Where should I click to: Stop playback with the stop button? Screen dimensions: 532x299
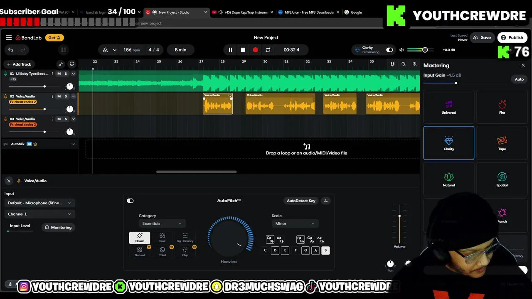[x=243, y=50]
